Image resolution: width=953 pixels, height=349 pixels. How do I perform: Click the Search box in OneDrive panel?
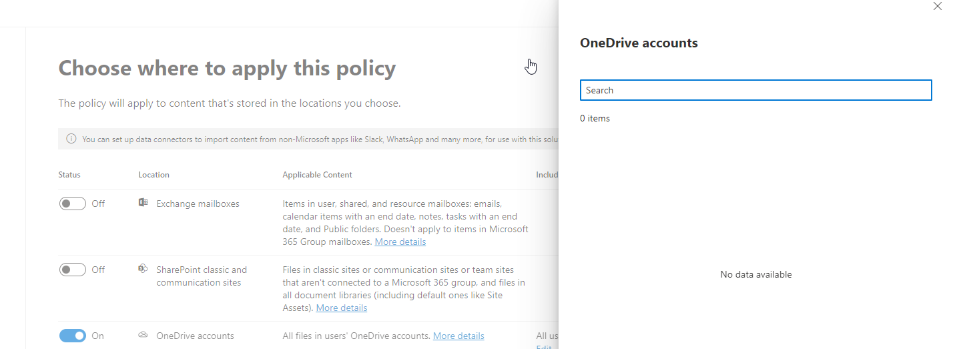(755, 90)
